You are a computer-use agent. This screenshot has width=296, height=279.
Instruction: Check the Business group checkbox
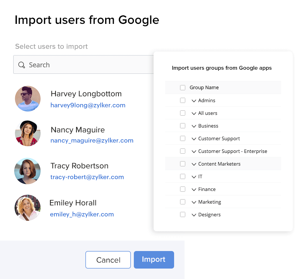183,126
